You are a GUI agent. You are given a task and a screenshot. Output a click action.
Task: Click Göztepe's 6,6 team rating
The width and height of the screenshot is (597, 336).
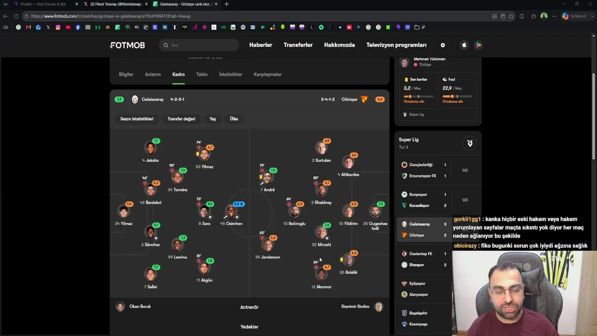(x=380, y=99)
